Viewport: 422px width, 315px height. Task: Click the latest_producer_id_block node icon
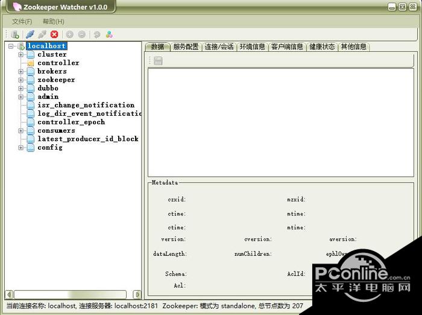click(x=31, y=139)
